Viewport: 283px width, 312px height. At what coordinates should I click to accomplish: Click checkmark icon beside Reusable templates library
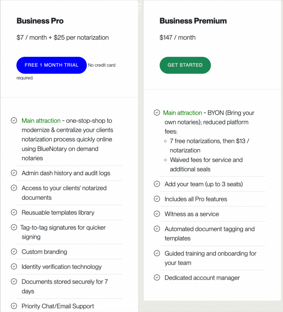(x=14, y=212)
